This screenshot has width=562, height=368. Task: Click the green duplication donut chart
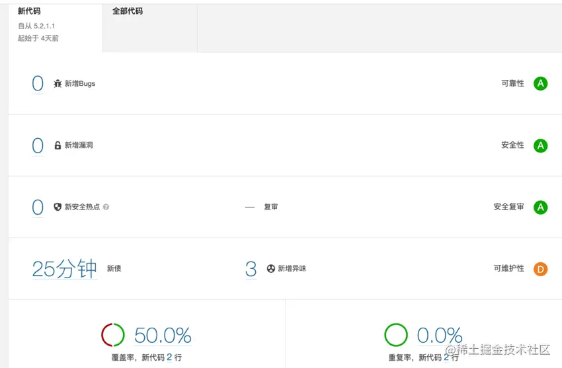coord(396,335)
